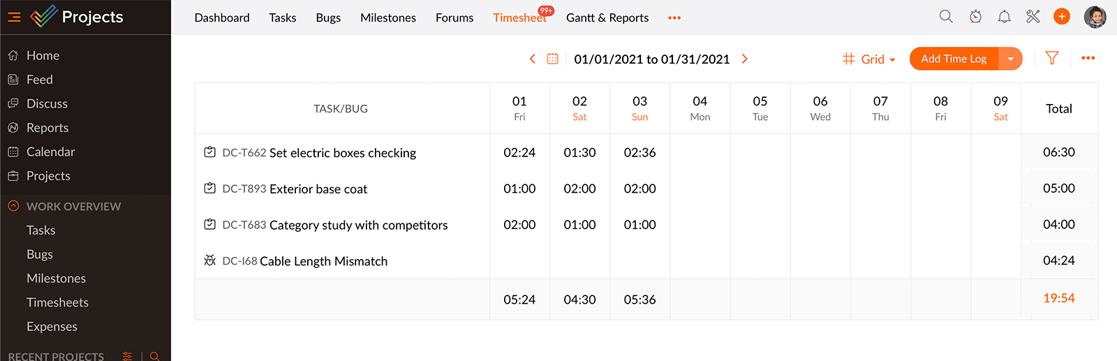Open the user profile avatar
The width and height of the screenshot is (1117, 361).
1095,17
